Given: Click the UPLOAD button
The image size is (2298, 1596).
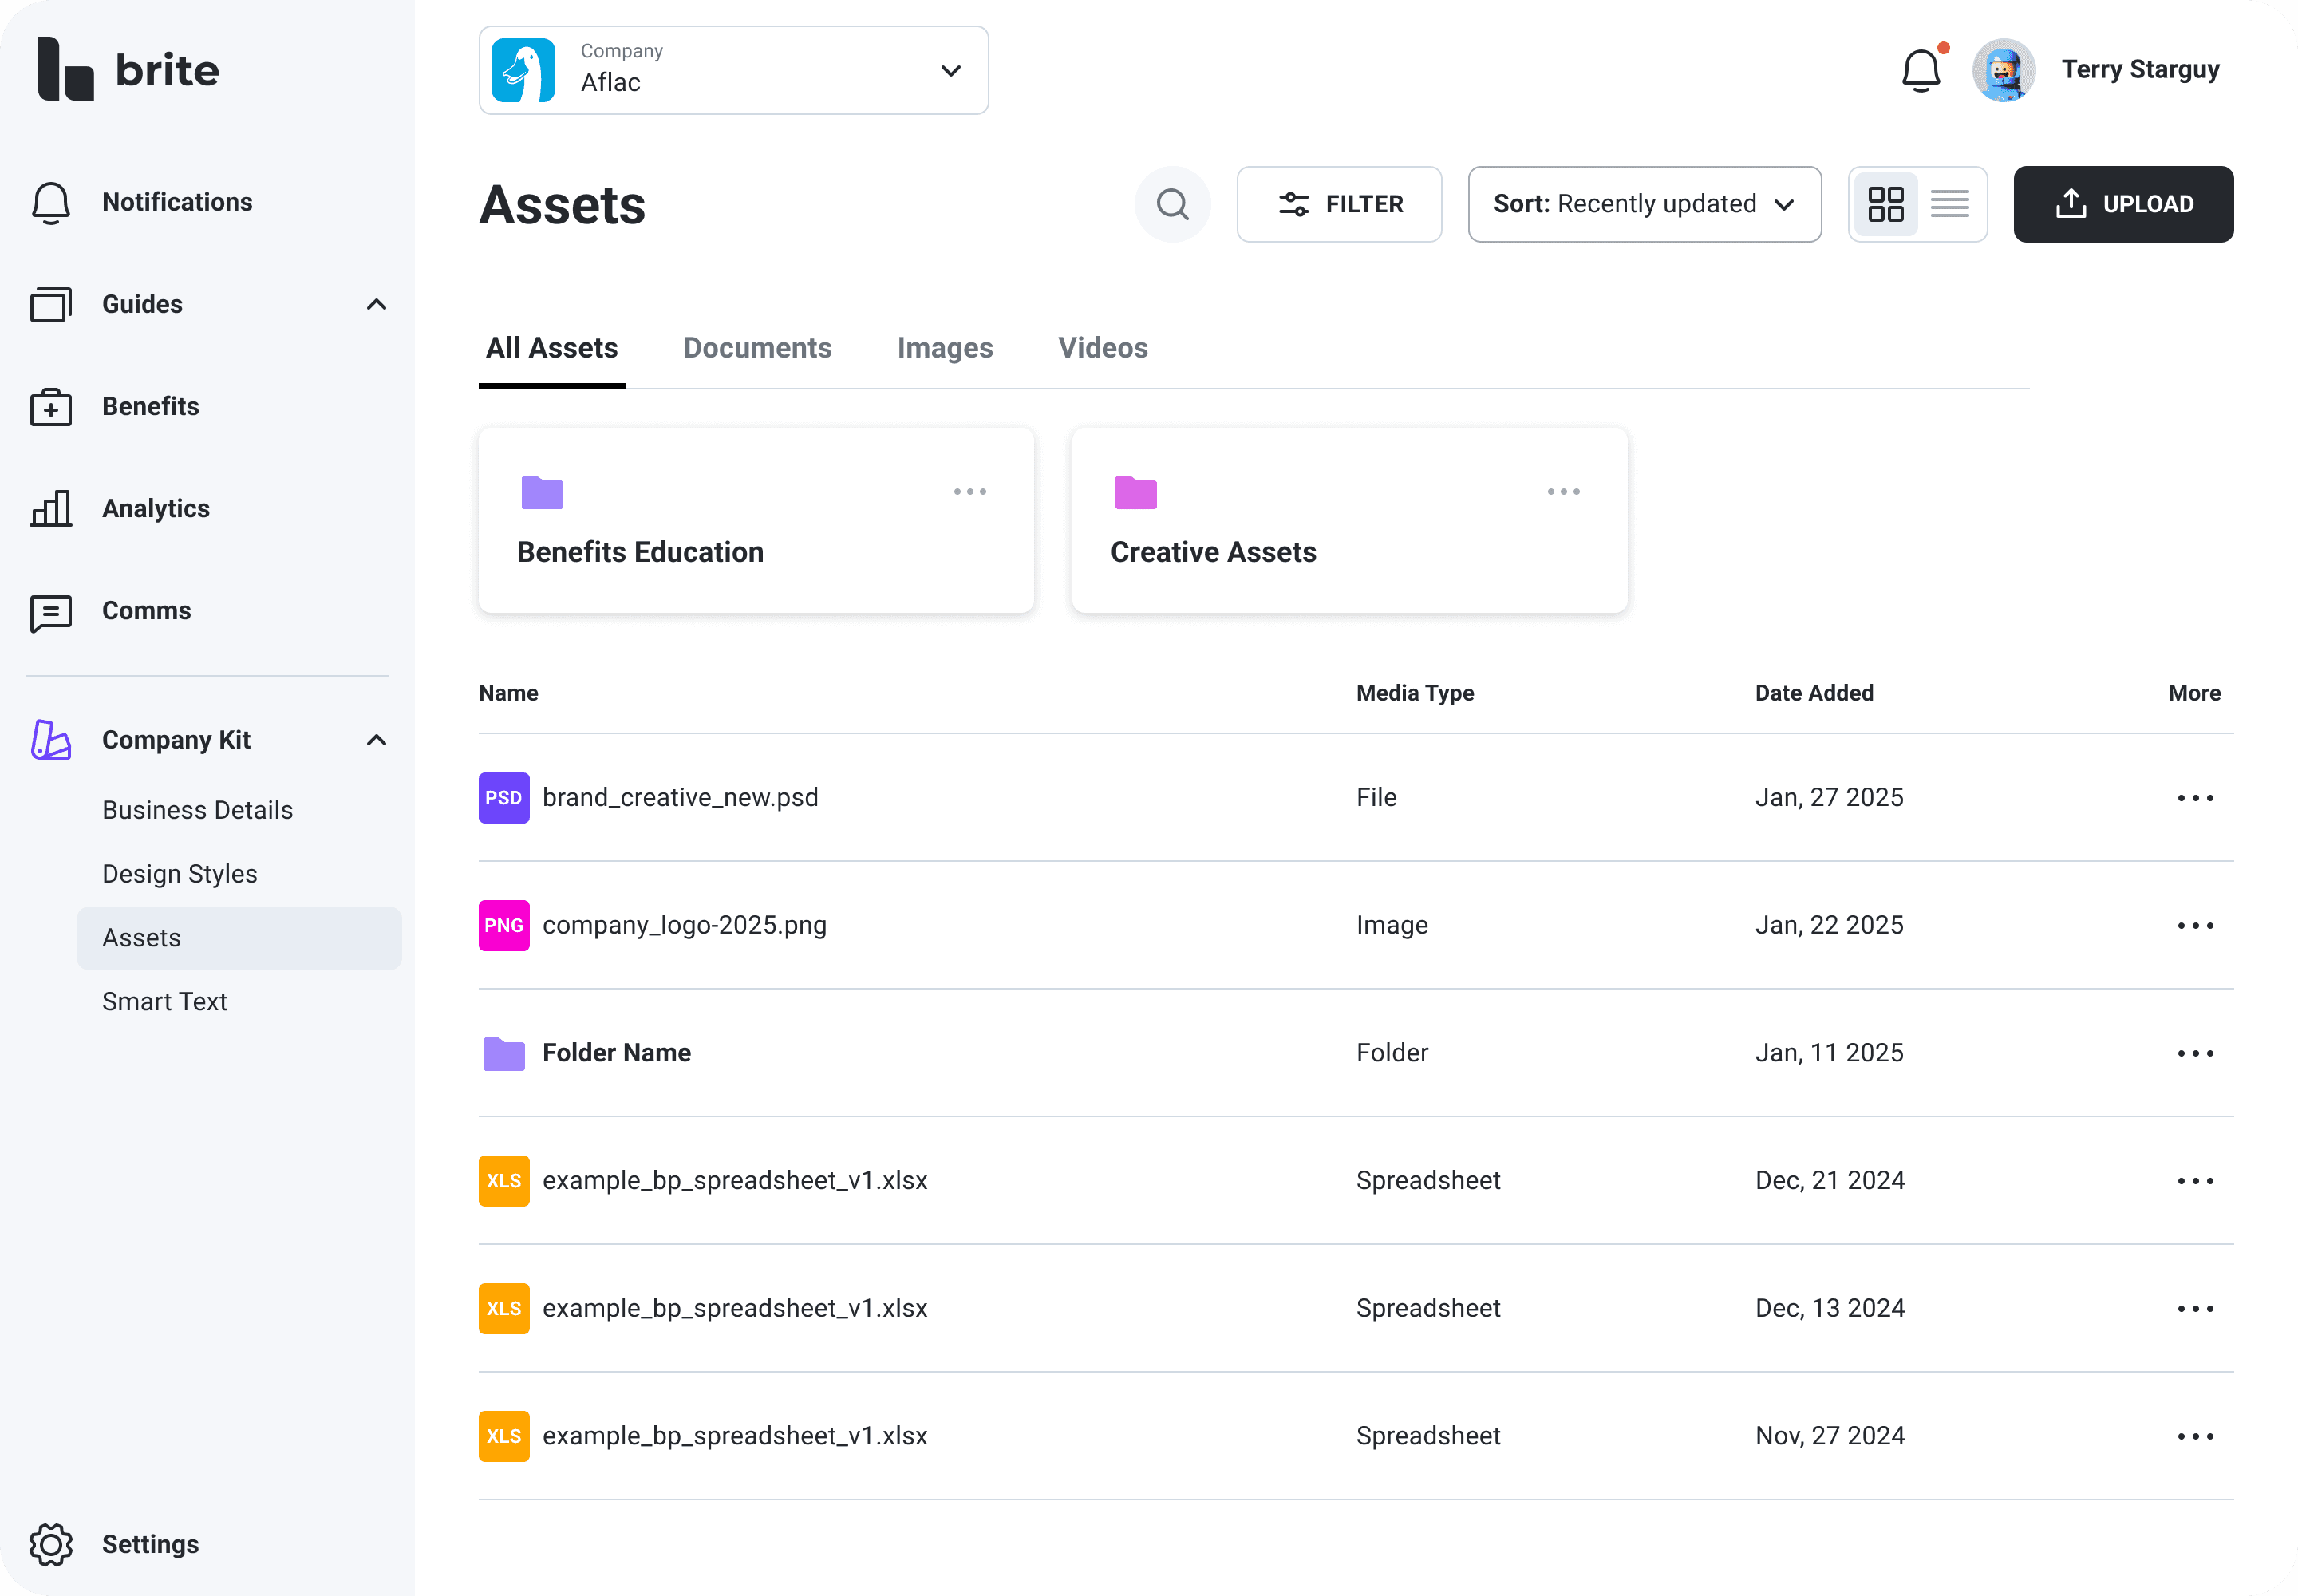Looking at the screenshot, I should [x=2122, y=204].
